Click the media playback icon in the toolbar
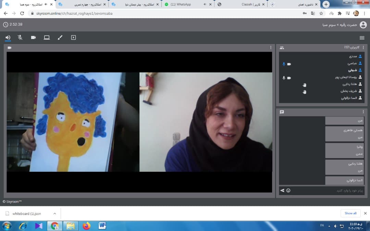Viewport: 370px width, 231px height. [x=73, y=38]
